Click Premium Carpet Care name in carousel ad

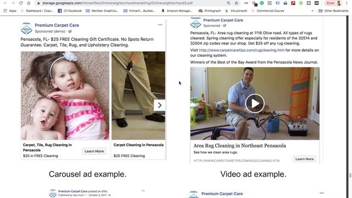click(x=57, y=25)
